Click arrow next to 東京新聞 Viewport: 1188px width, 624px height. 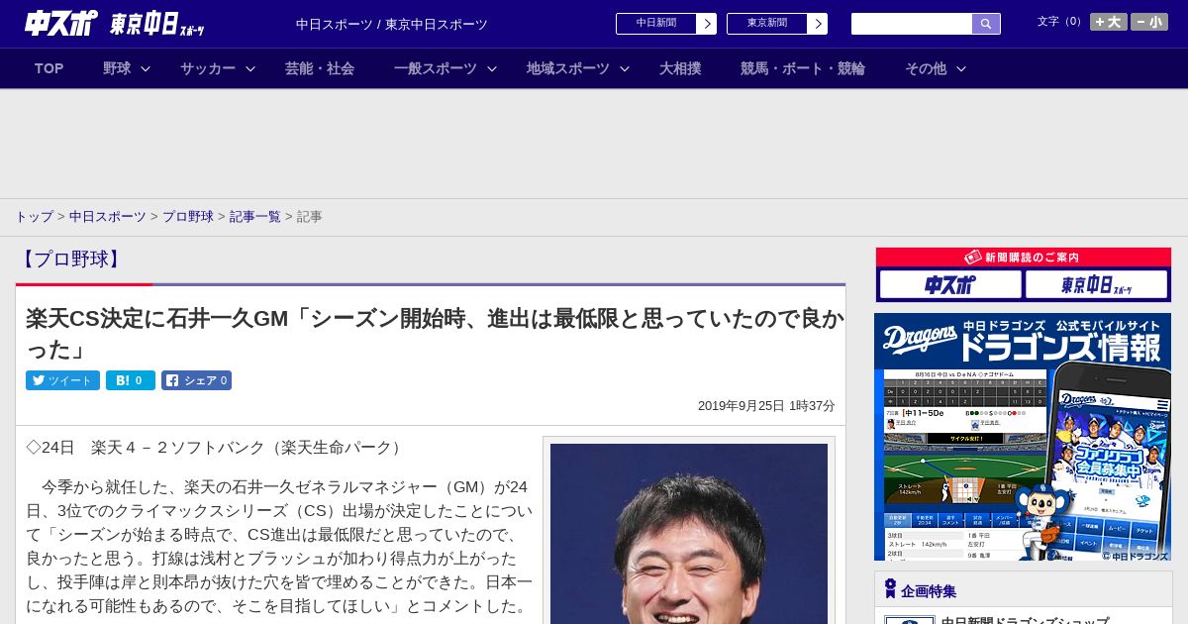pyautogui.click(x=818, y=24)
